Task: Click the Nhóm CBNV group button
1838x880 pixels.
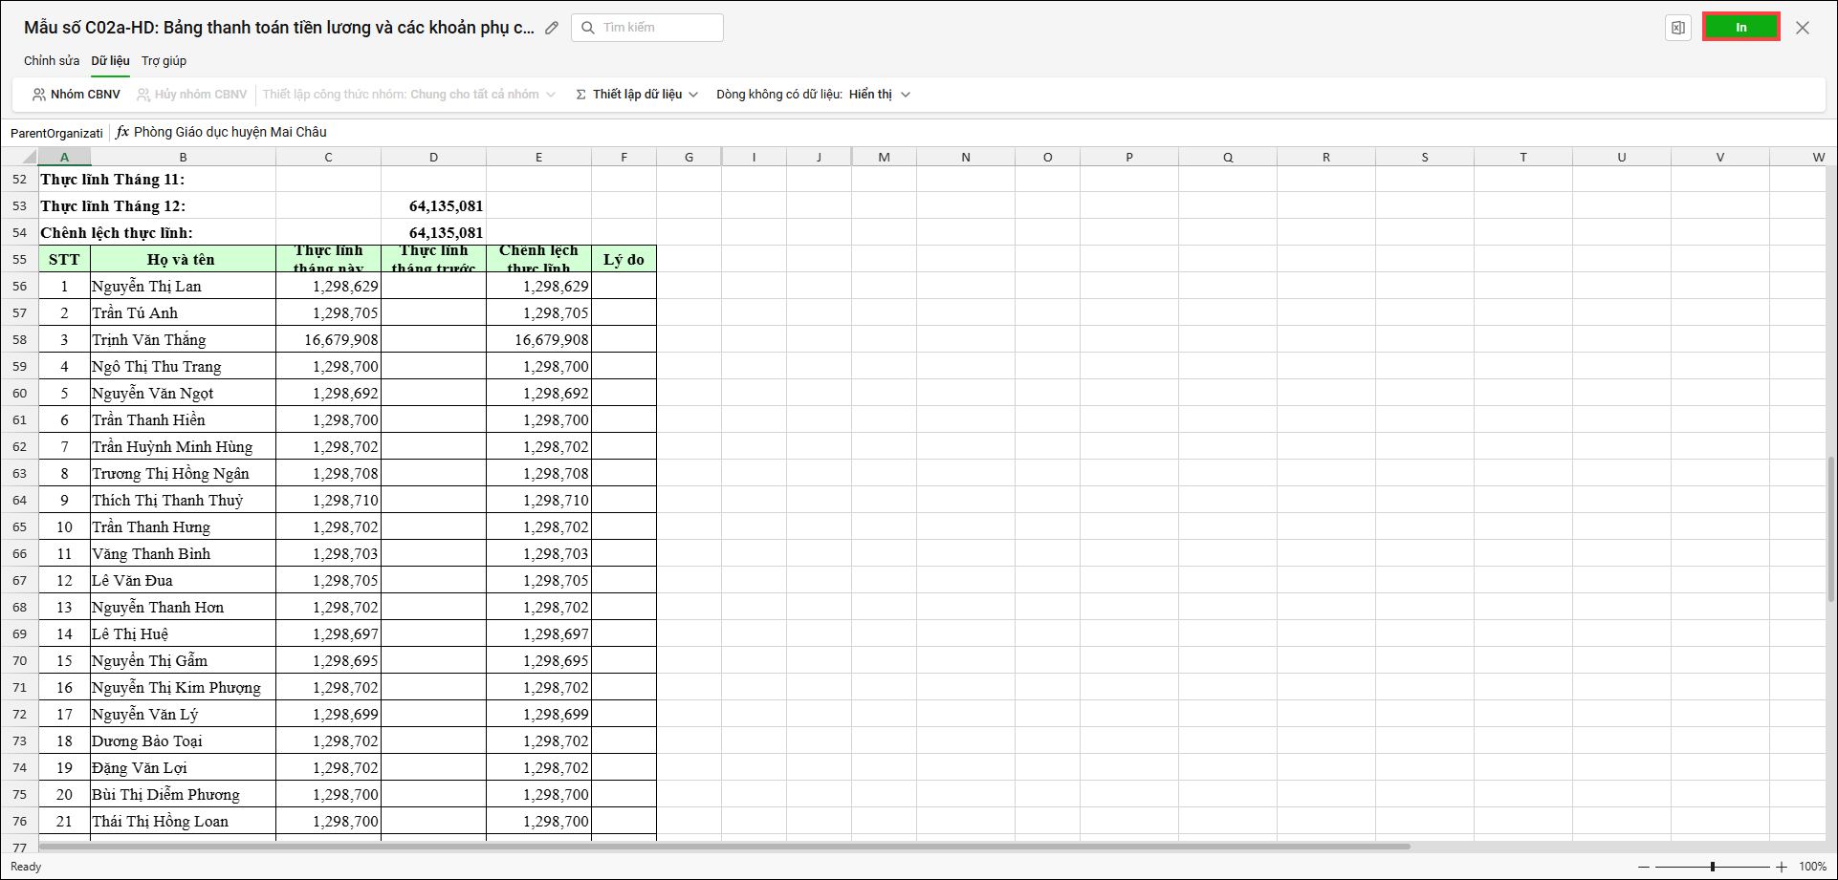Action: pyautogui.click(x=77, y=95)
